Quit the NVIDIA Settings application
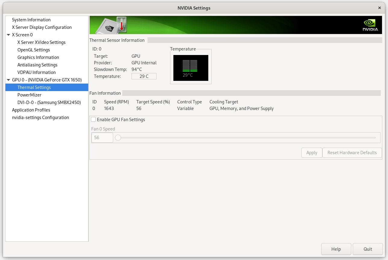Image resolution: width=388 pixels, height=260 pixels. coord(367,249)
